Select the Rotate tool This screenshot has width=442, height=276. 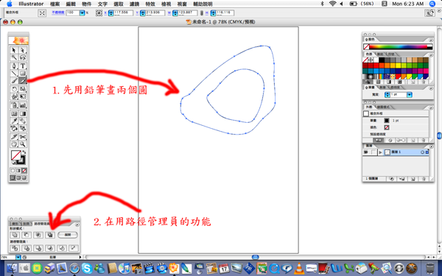coord(14,89)
